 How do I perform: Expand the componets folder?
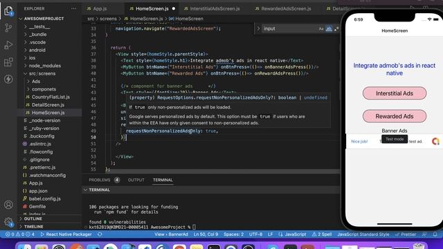pyautogui.click(x=44, y=89)
